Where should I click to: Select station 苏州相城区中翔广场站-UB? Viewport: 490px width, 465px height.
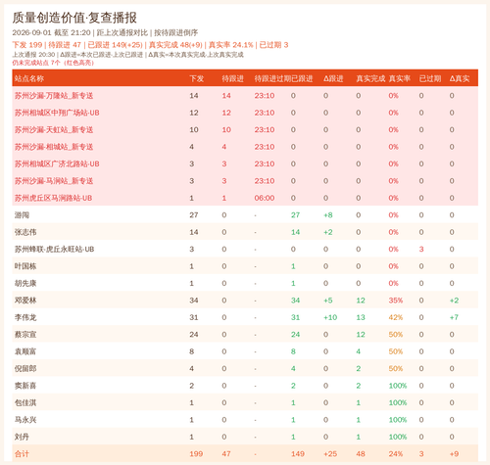[57, 113]
